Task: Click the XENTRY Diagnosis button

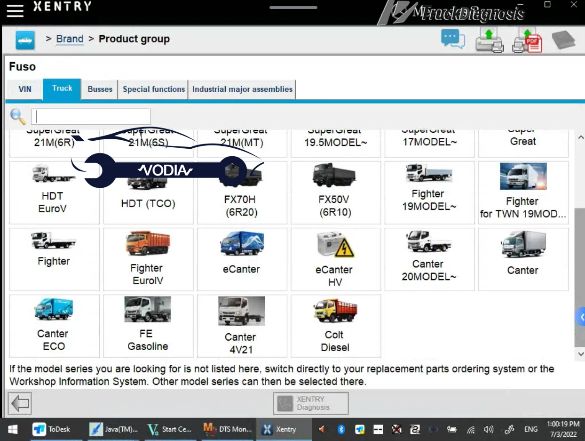Action: click(x=311, y=403)
